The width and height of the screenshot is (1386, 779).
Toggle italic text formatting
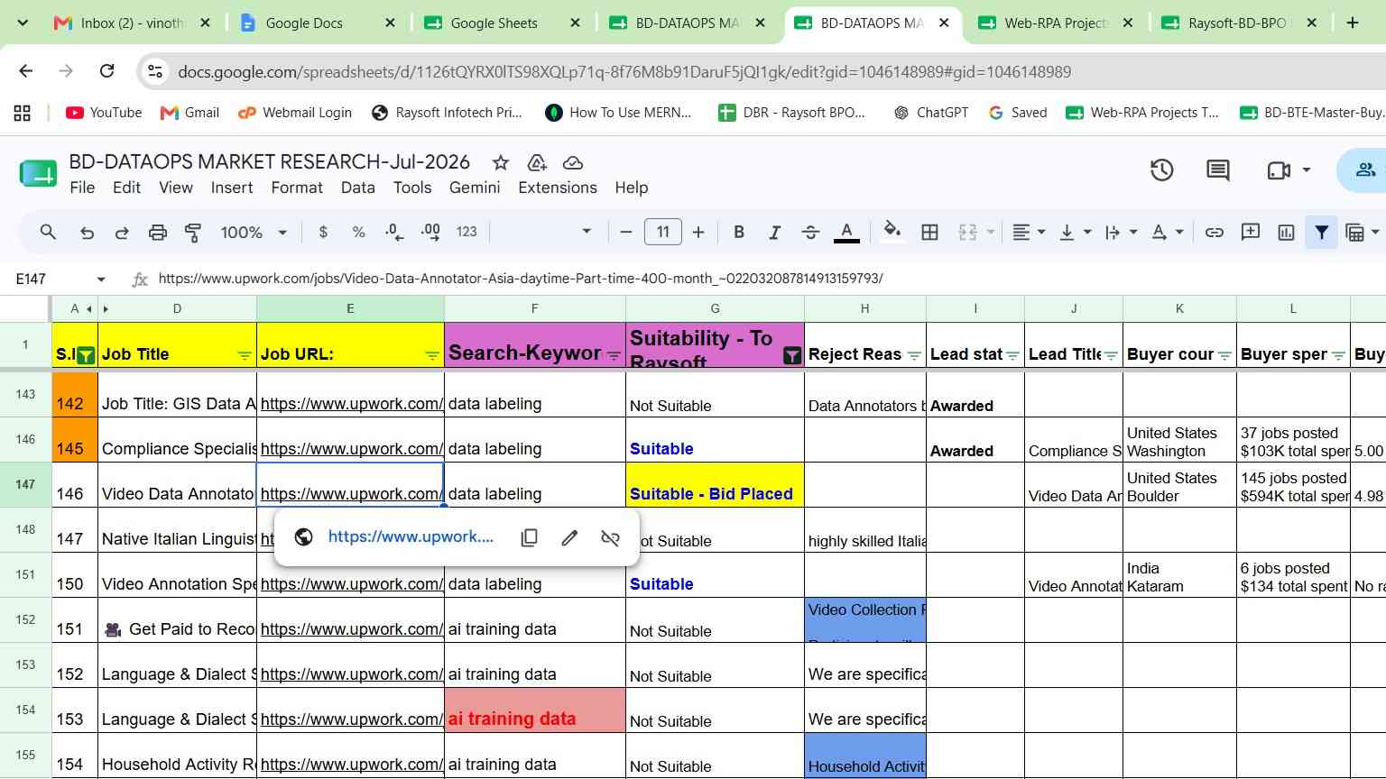coord(774,233)
